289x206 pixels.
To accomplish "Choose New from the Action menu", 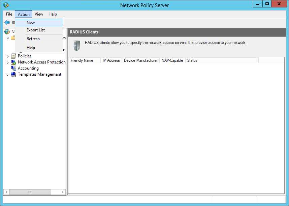I will pos(39,23).
